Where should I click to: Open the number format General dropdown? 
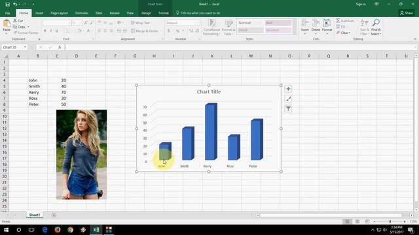pyautogui.click(x=198, y=23)
